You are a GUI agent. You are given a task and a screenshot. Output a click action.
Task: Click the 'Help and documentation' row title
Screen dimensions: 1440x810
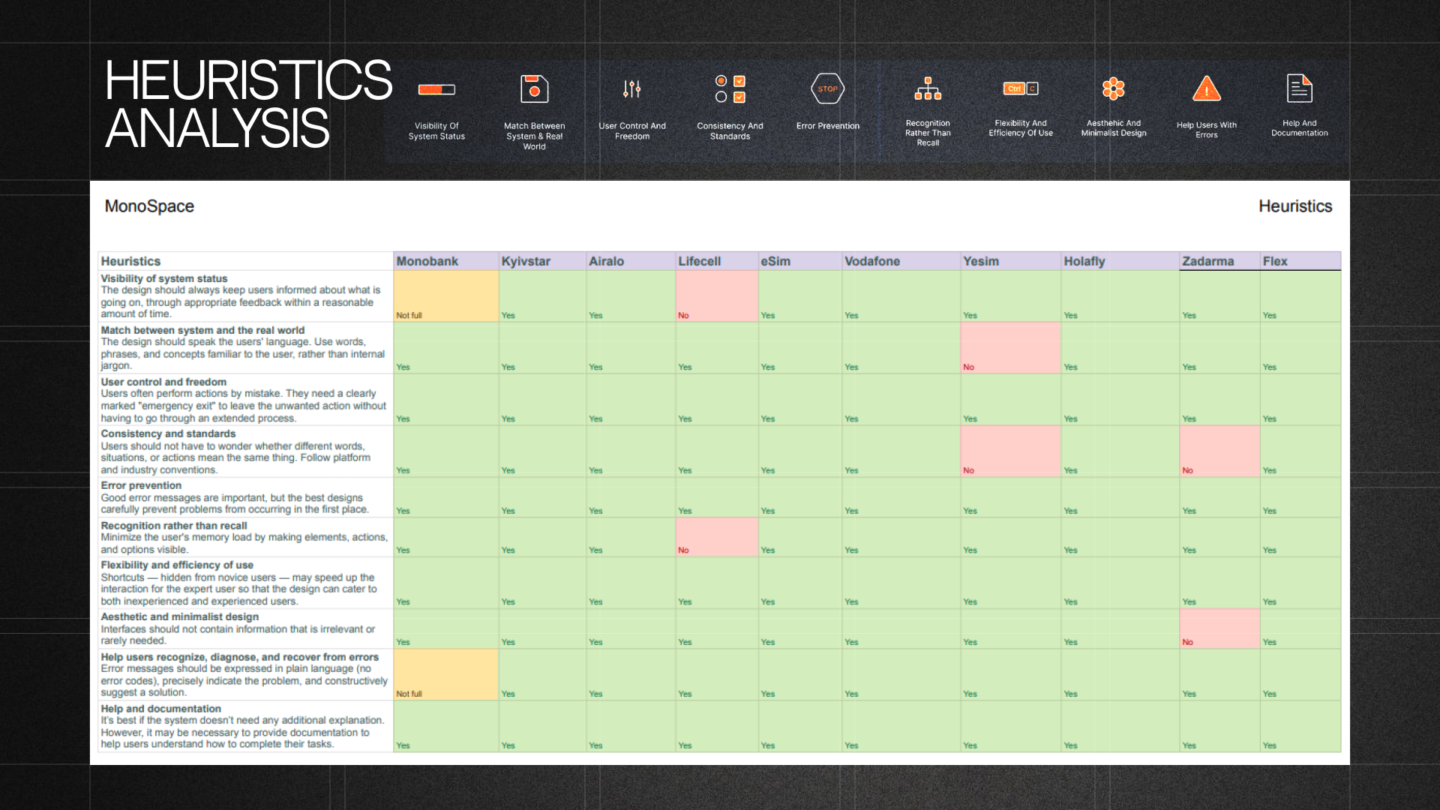160,709
